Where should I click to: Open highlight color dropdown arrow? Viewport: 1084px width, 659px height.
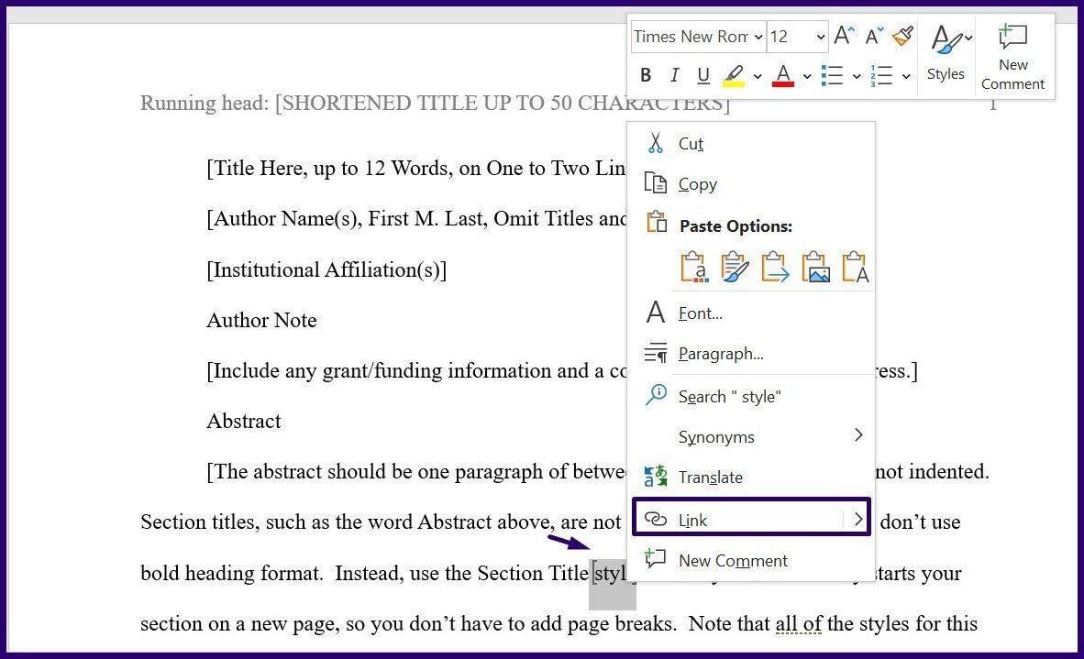coord(758,76)
